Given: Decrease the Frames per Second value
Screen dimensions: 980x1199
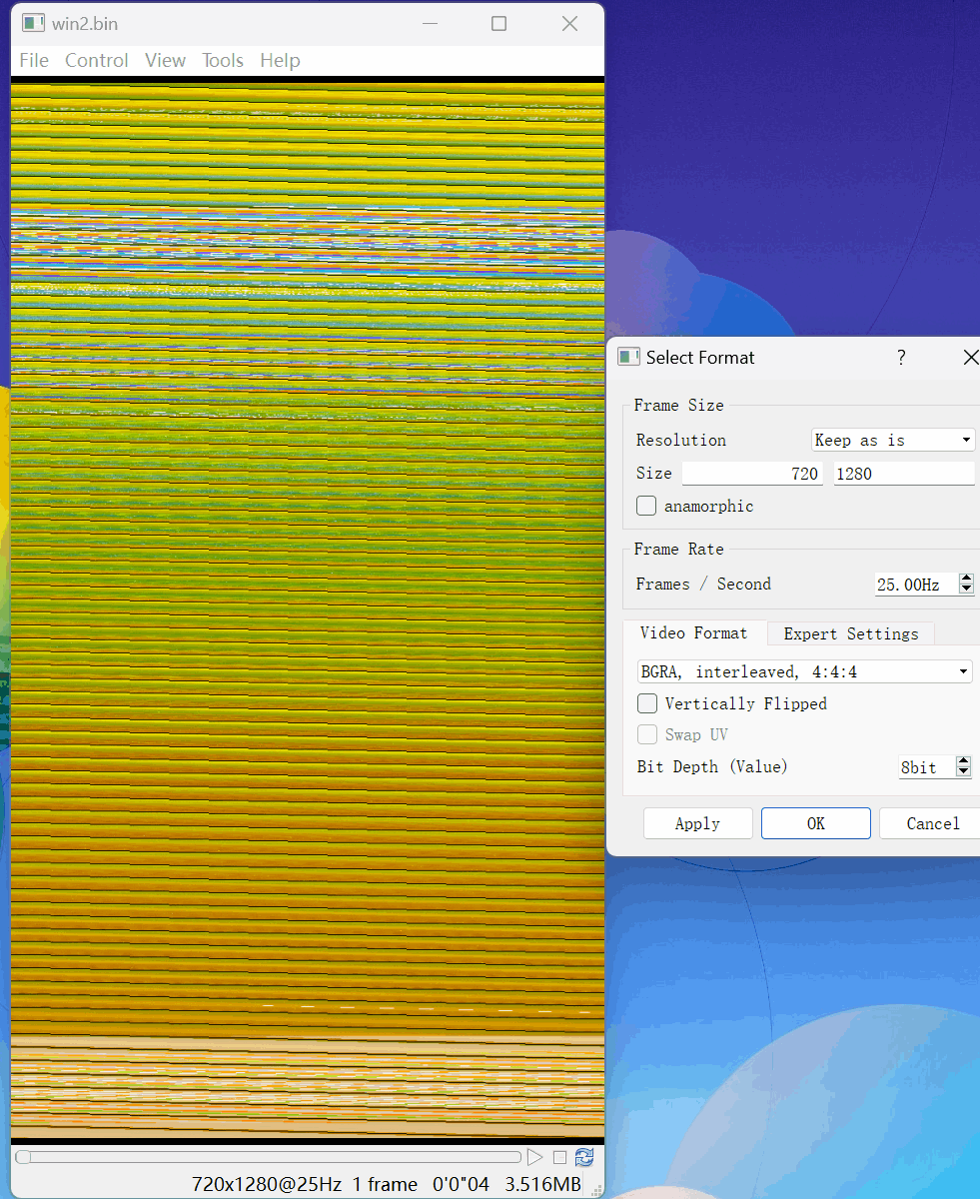Looking at the screenshot, I should (x=966, y=590).
